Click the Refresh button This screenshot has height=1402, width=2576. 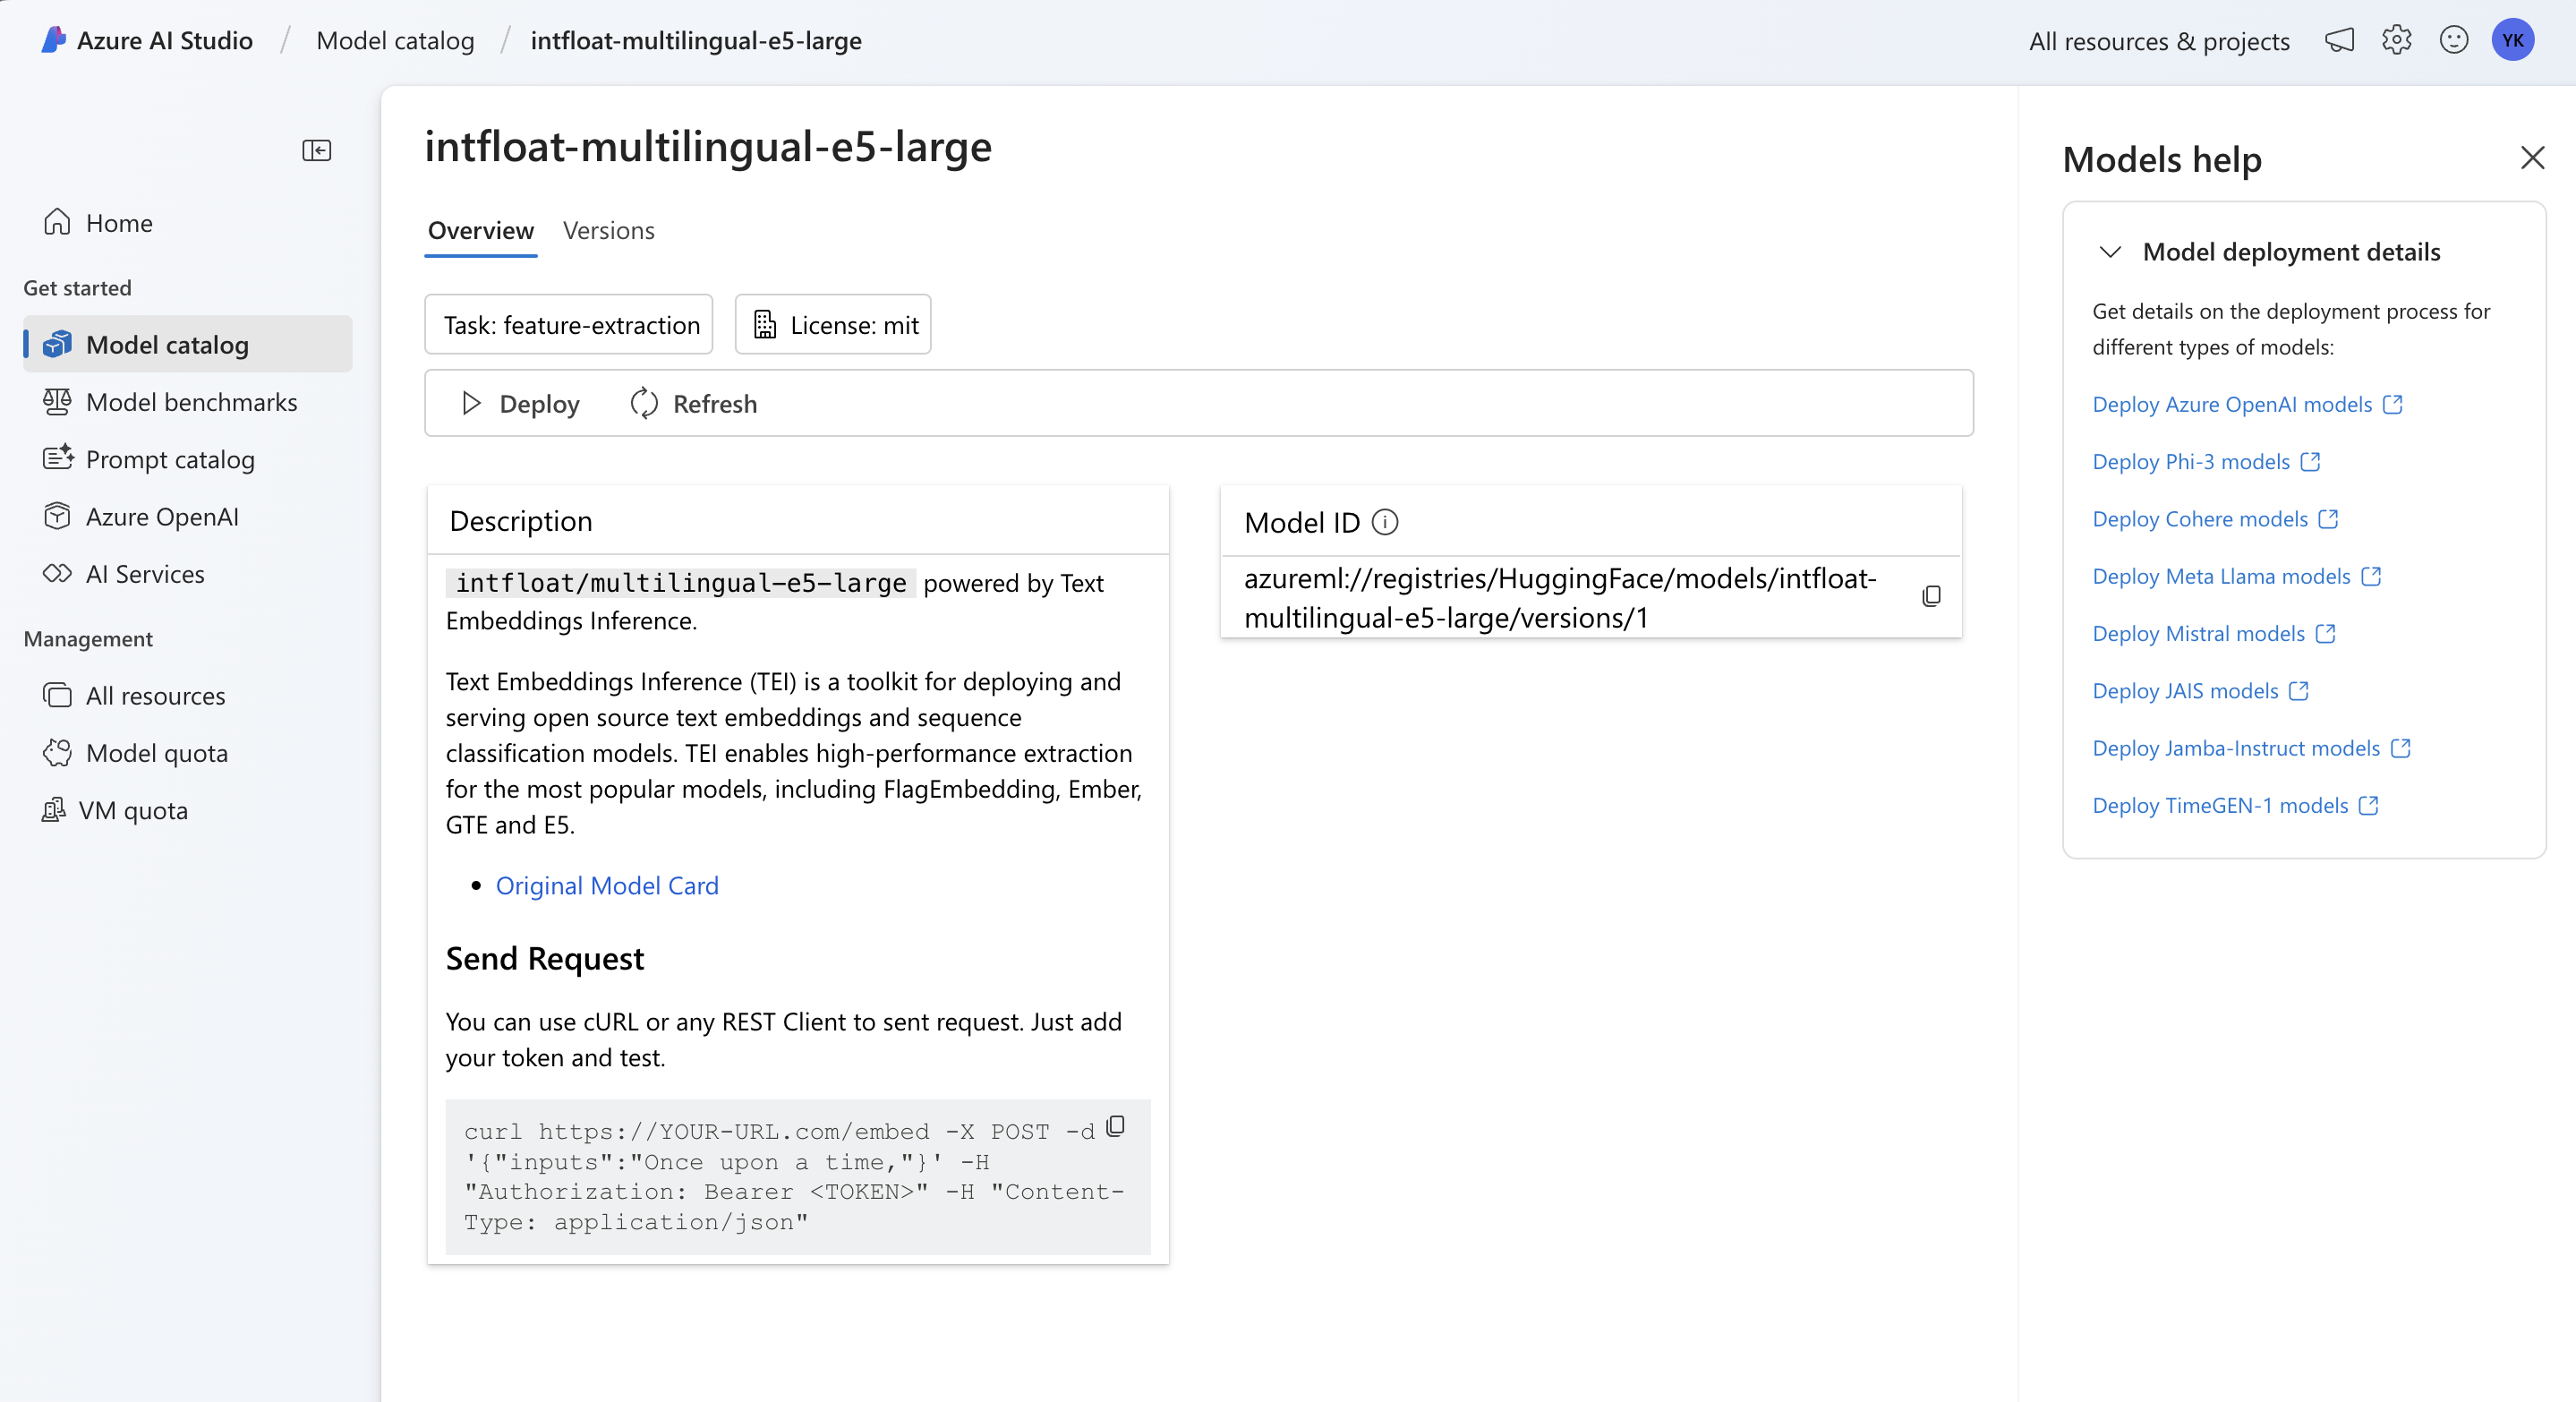pos(694,403)
